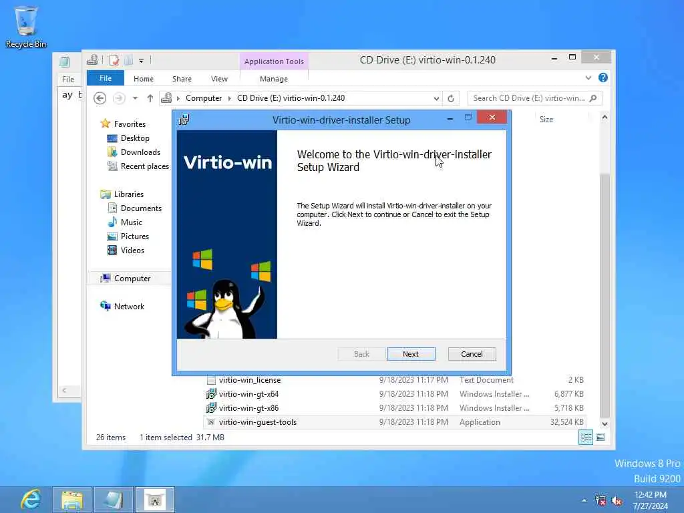Click the Explorer forward arrow
Image resolution: width=684 pixels, height=513 pixels.
click(119, 98)
